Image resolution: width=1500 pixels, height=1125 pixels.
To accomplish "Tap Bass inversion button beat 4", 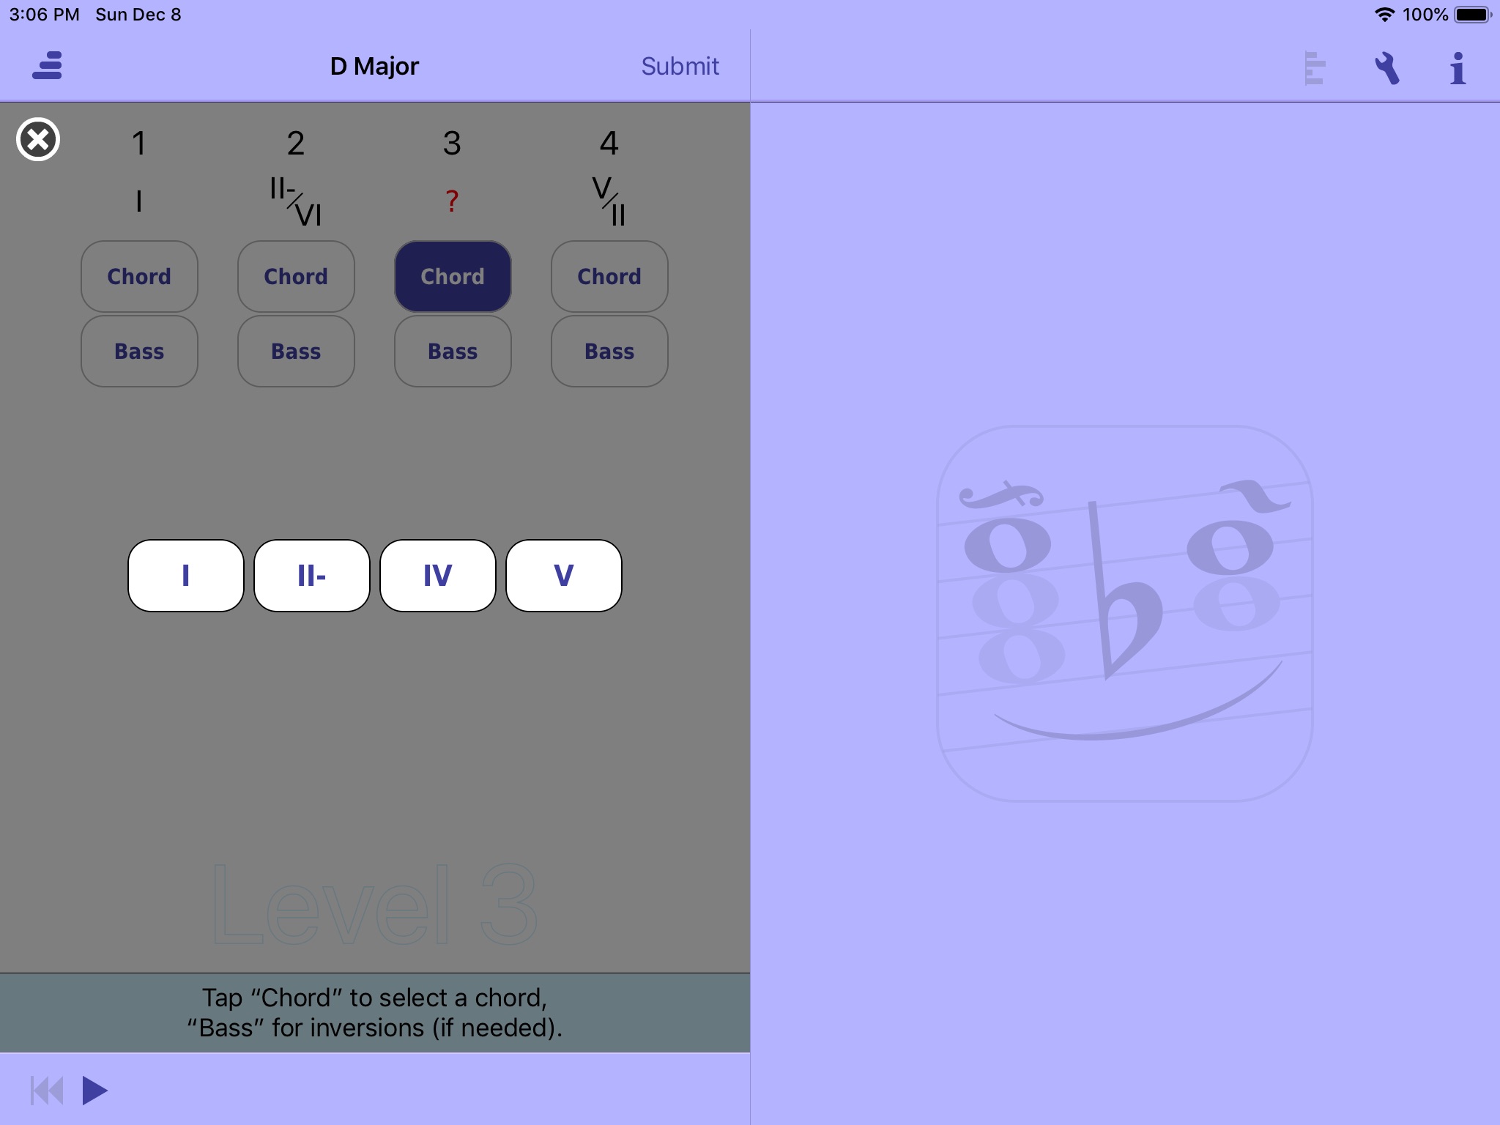I will 608,351.
